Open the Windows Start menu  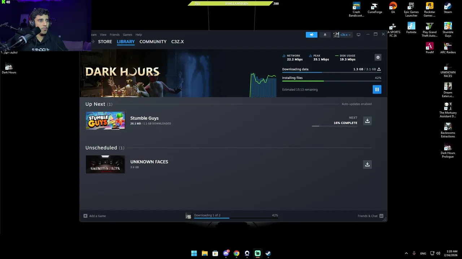pyautogui.click(x=194, y=253)
